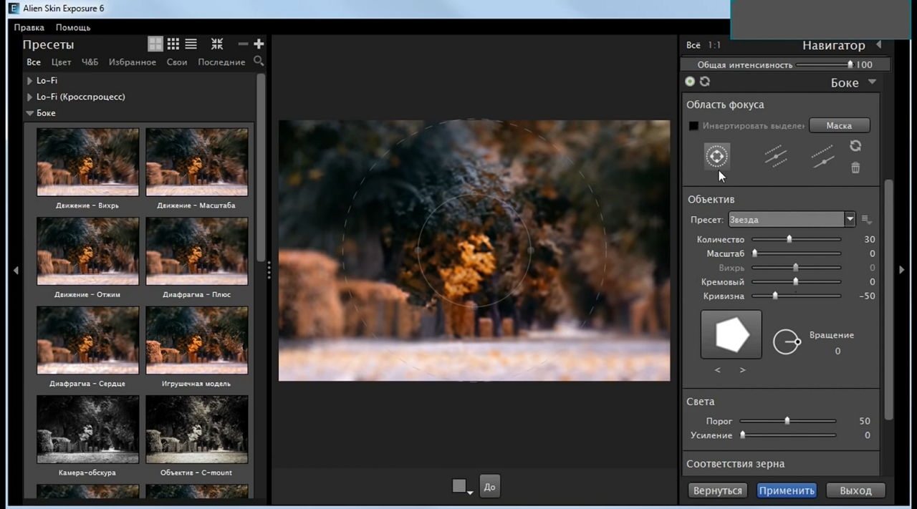This screenshot has height=509, width=917.
Task: Collapse the left presets panel arrow
Action: coord(16,270)
